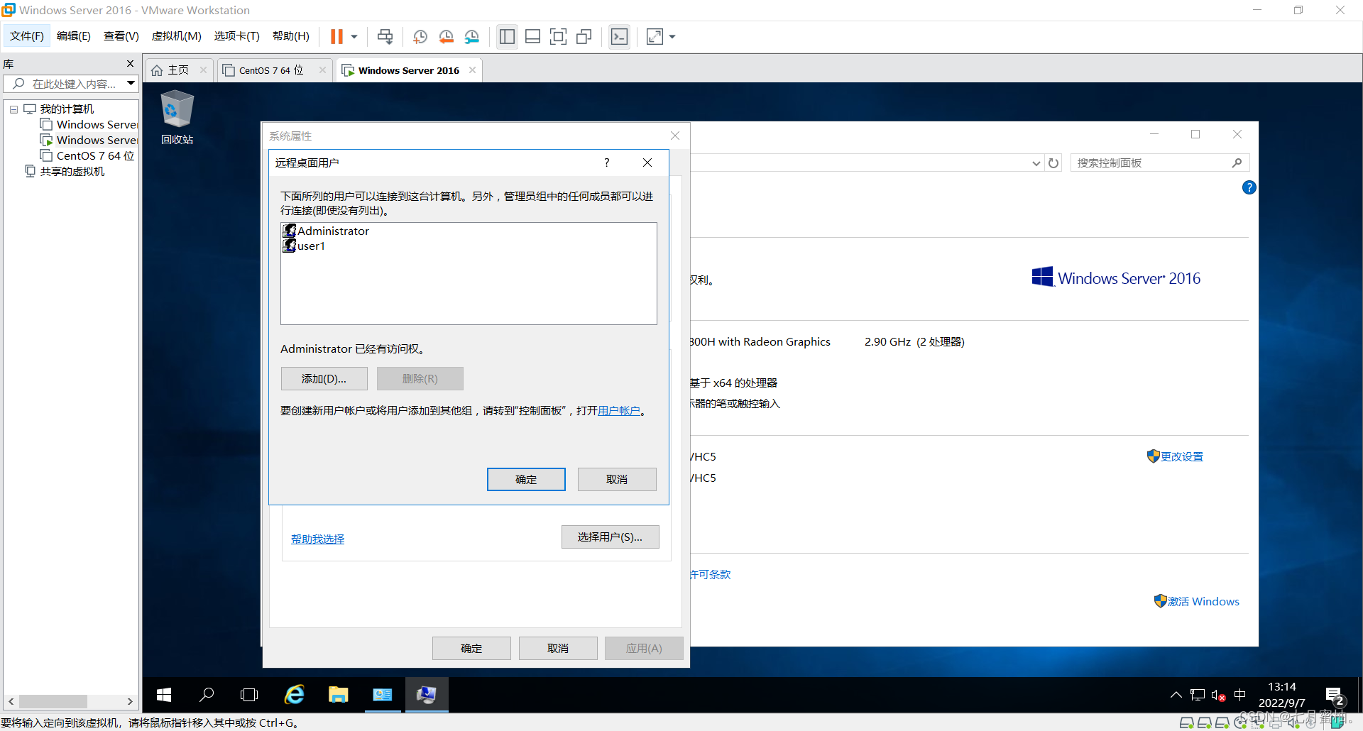Open the 回收站 desktop icon
The width and height of the screenshot is (1363, 731).
click(x=177, y=117)
